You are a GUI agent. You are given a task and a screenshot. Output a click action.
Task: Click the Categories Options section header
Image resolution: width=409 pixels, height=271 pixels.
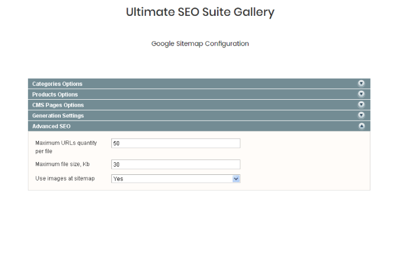(x=199, y=84)
